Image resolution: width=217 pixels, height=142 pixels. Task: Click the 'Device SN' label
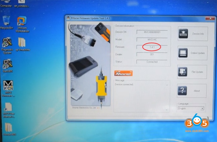[x=121, y=32]
